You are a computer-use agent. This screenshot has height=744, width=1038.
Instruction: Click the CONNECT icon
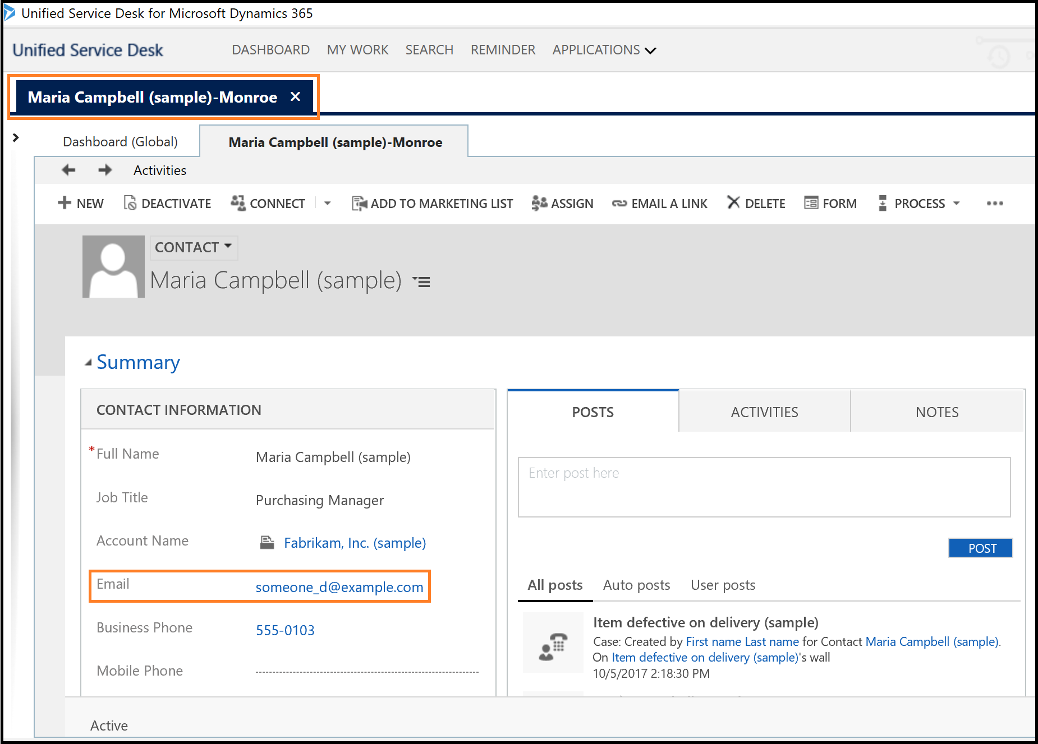(238, 203)
